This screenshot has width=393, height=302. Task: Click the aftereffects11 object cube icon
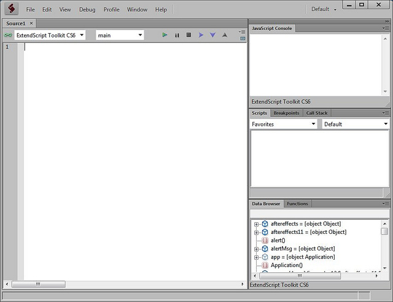265,232
